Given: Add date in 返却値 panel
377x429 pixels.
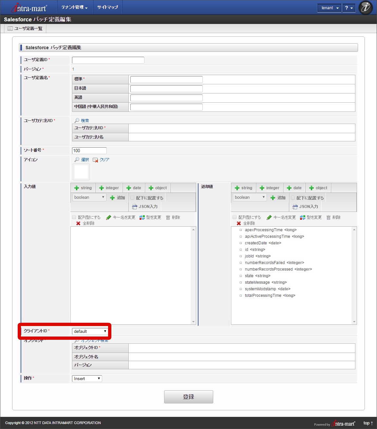Looking at the screenshot, I should coord(294,188).
